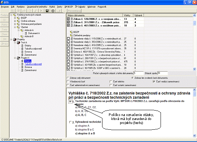Click Tabuľka odpovedí icon under Test A
Image resolution: width=197 pixels, height=142 pixels.
coord(22,49)
